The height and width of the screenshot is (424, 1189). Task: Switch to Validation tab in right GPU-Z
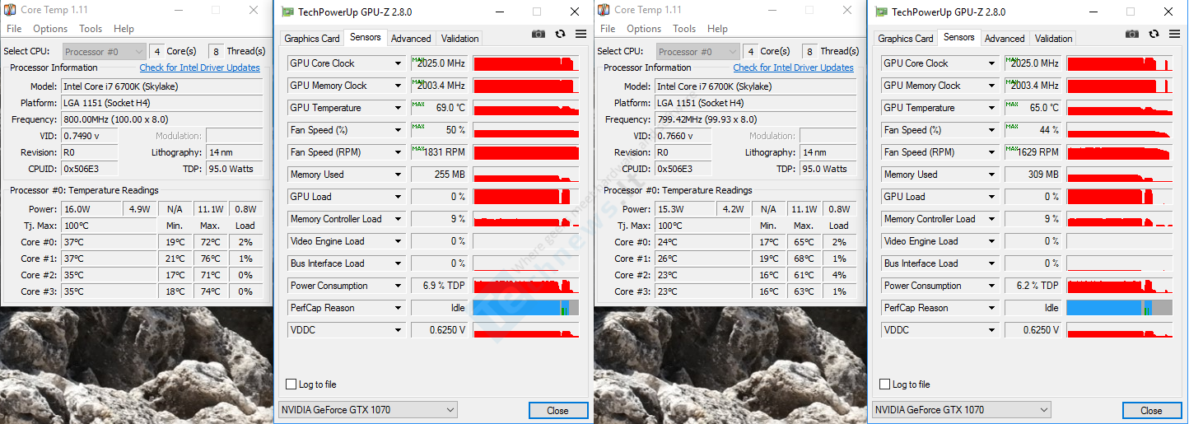tap(1053, 39)
